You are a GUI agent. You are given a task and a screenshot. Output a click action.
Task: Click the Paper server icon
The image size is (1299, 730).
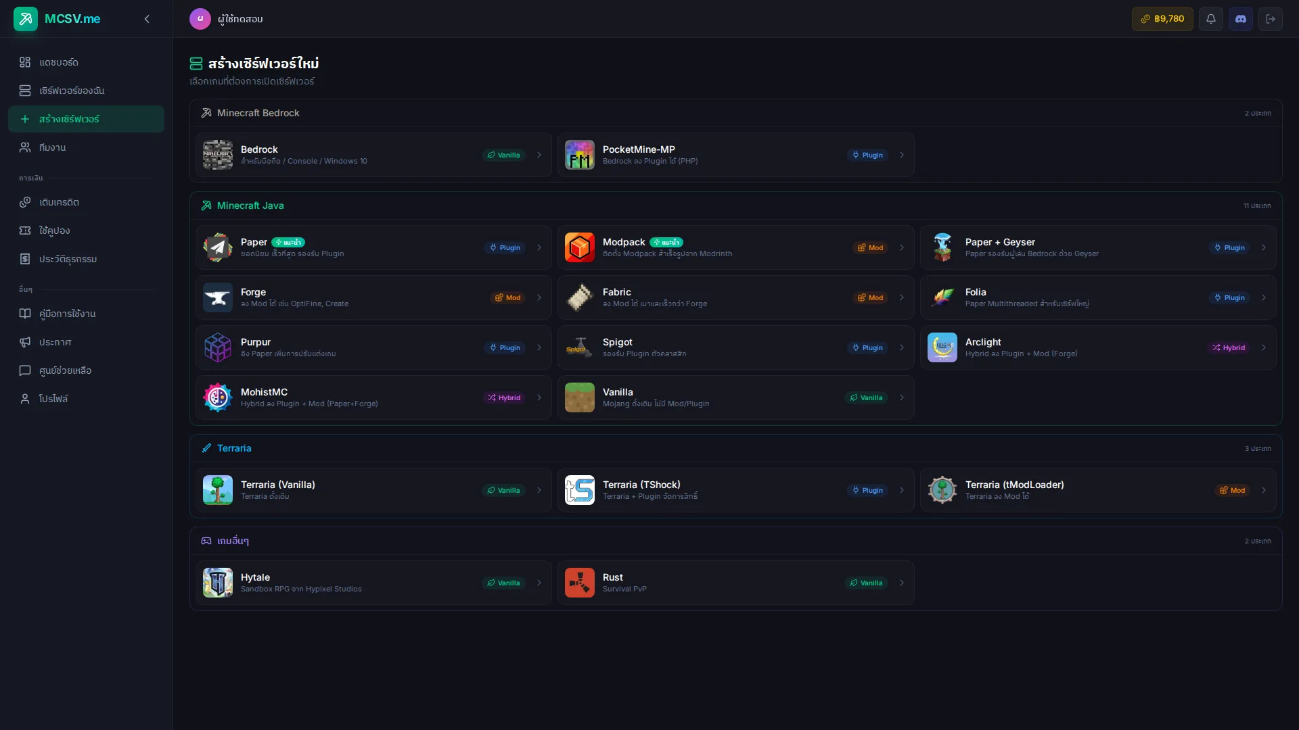[x=218, y=247]
